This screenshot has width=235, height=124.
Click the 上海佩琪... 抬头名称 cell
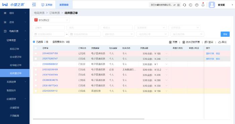(129, 70)
